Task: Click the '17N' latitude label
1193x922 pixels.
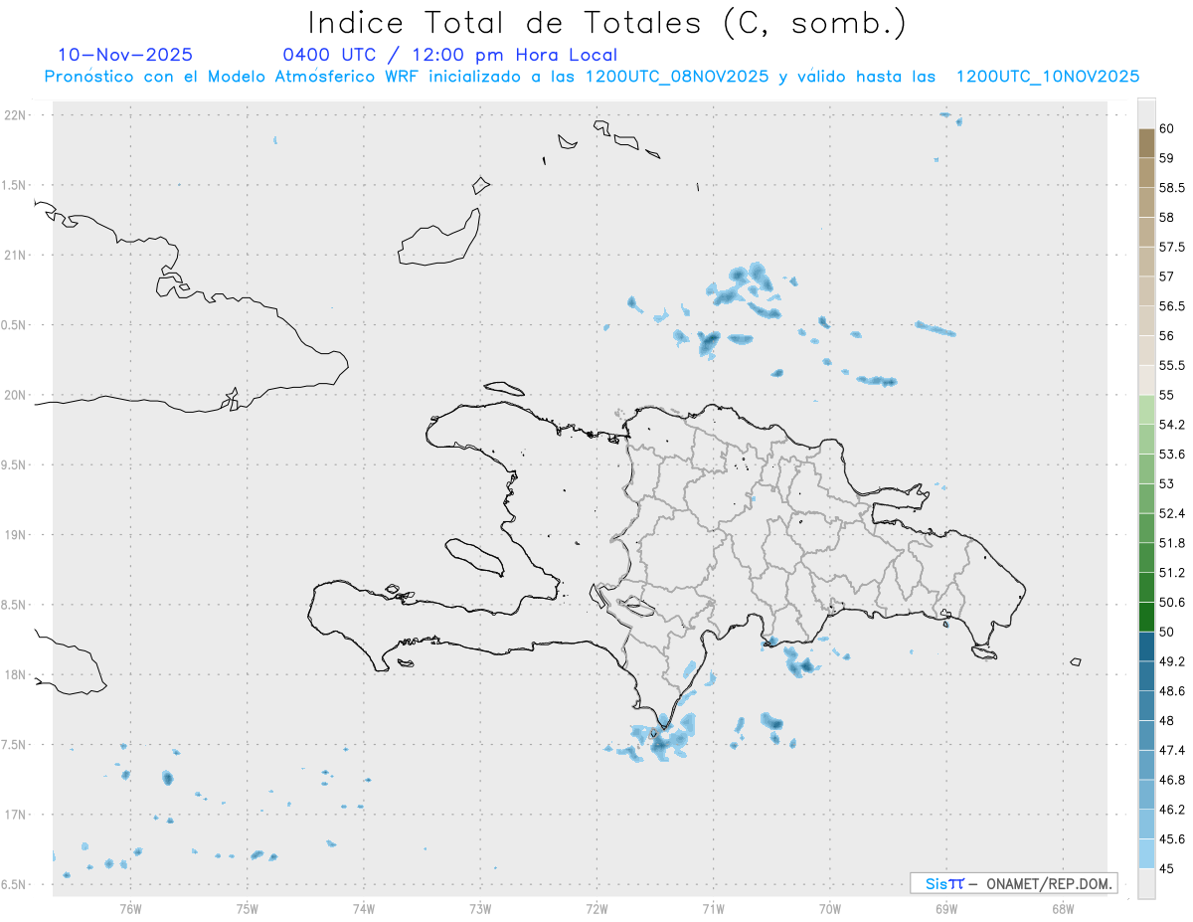Action: coord(14,816)
